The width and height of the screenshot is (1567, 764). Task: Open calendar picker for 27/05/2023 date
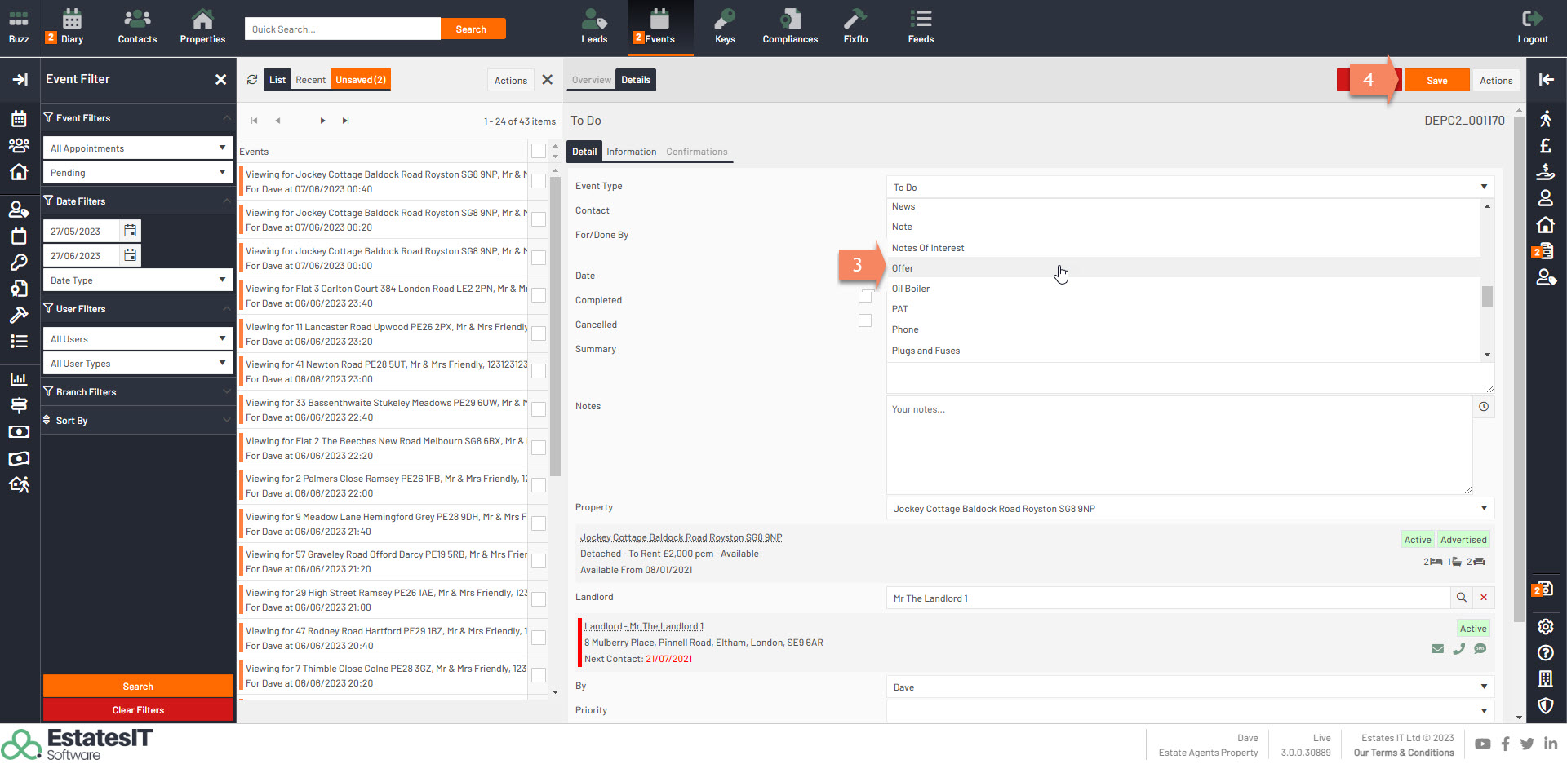(x=131, y=232)
